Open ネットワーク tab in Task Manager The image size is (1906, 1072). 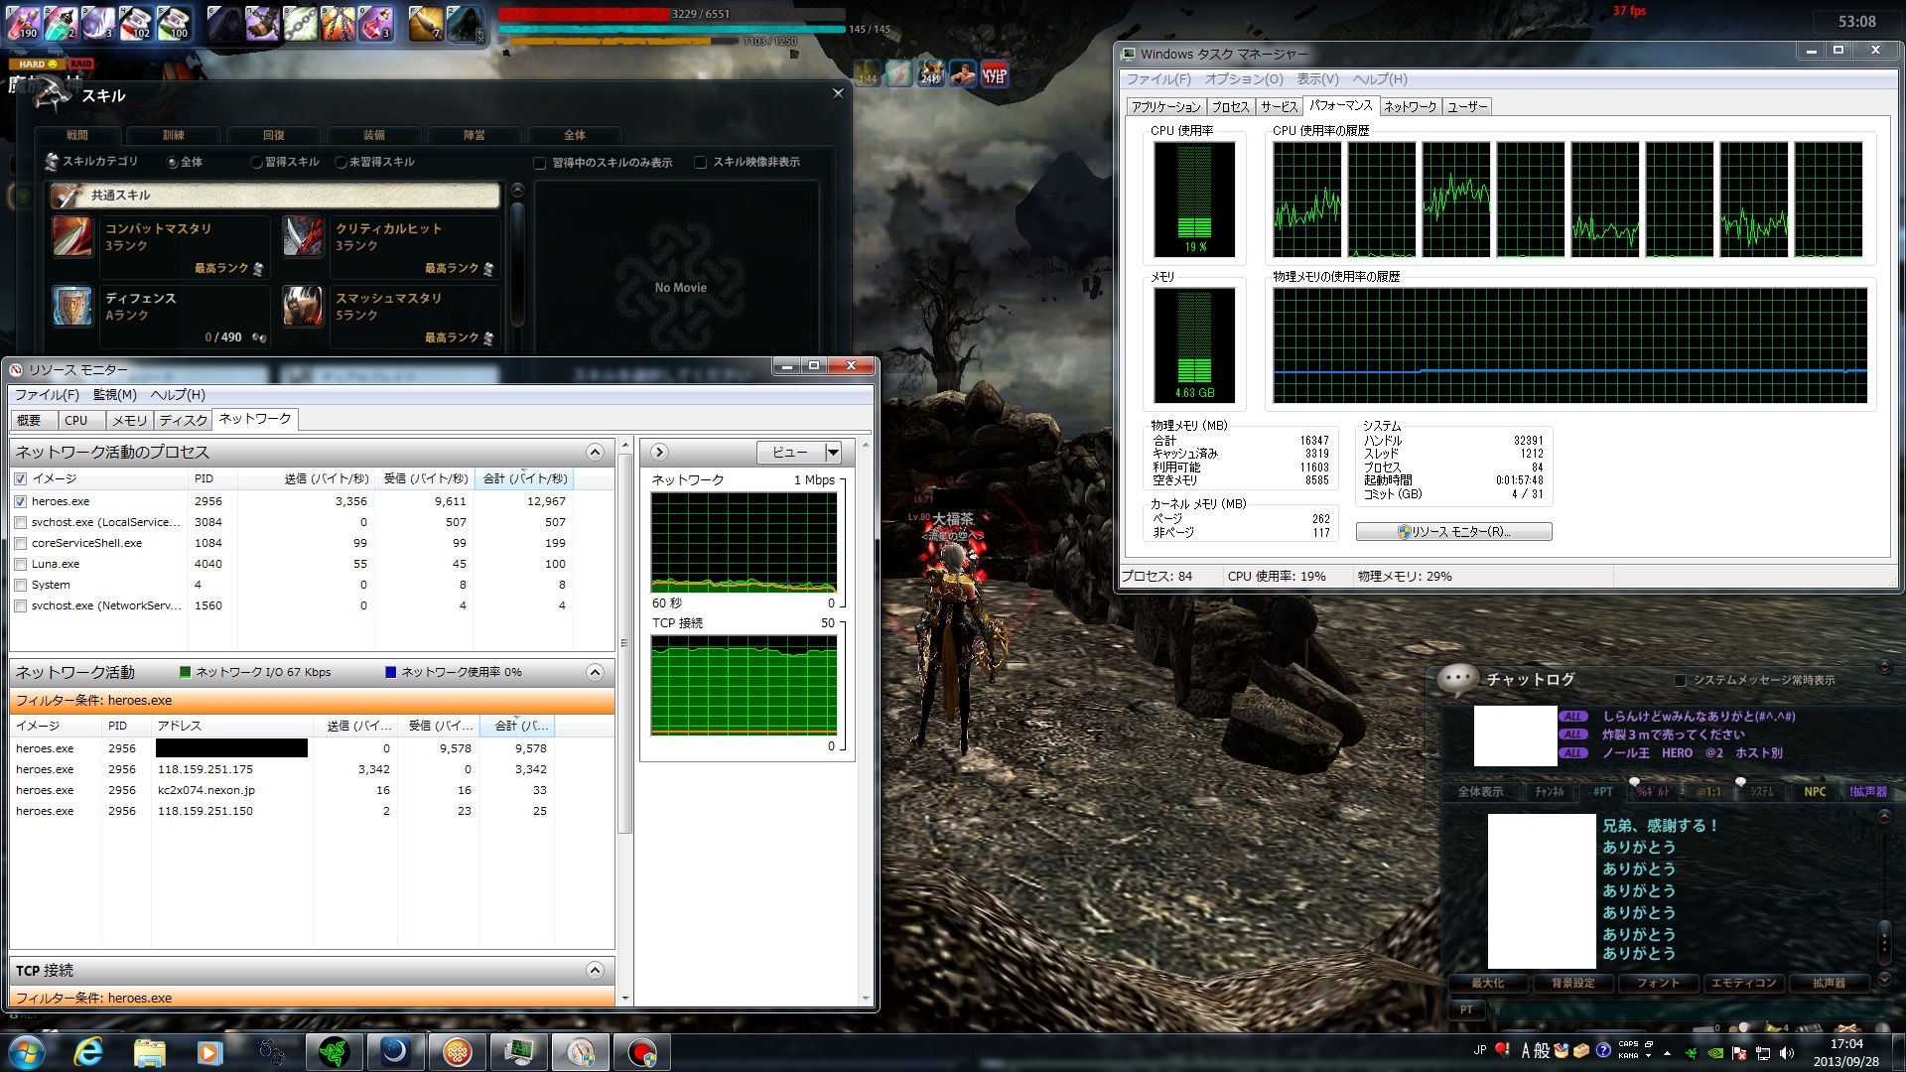click(x=1410, y=106)
